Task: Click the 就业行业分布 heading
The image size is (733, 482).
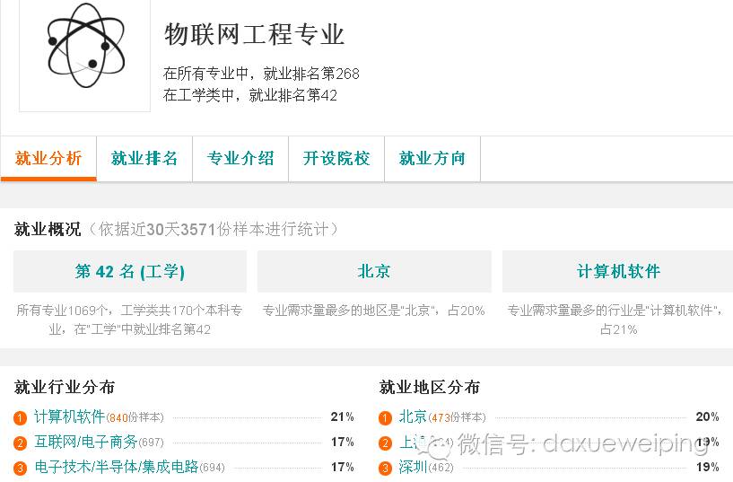Action: pyautogui.click(x=65, y=387)
